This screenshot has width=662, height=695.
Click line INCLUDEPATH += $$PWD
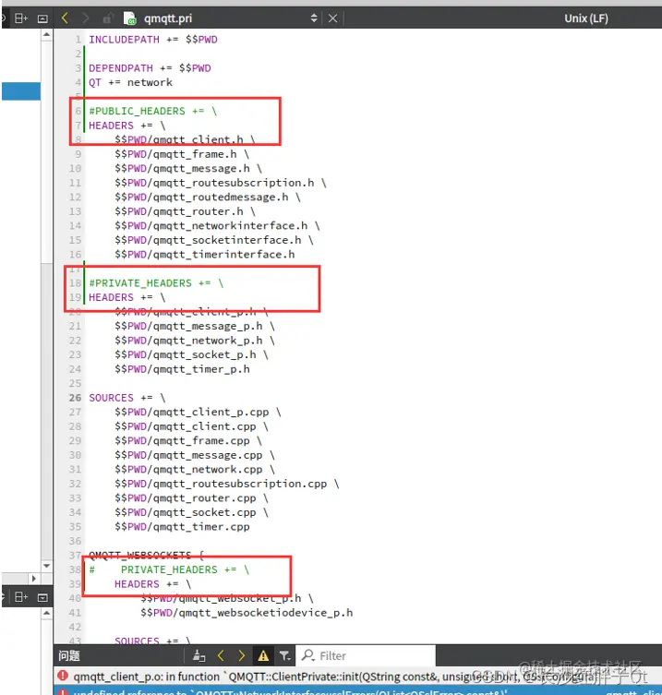[x=153, y=40]
